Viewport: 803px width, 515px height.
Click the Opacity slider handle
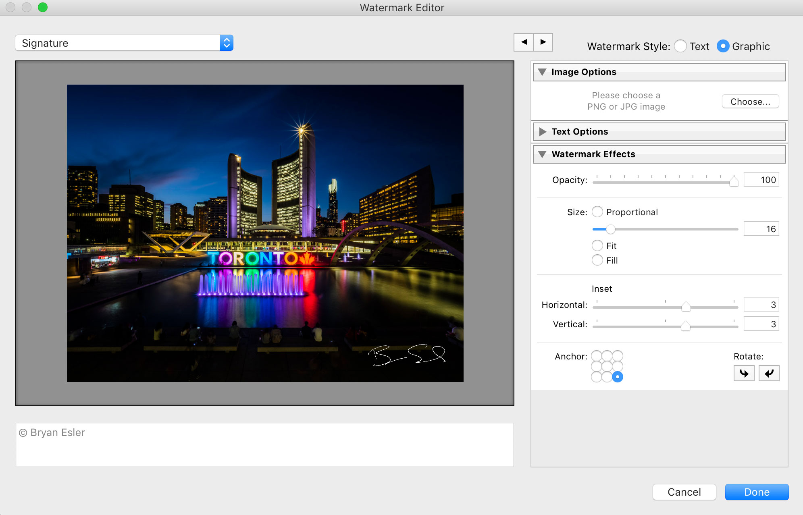(734, 181)
